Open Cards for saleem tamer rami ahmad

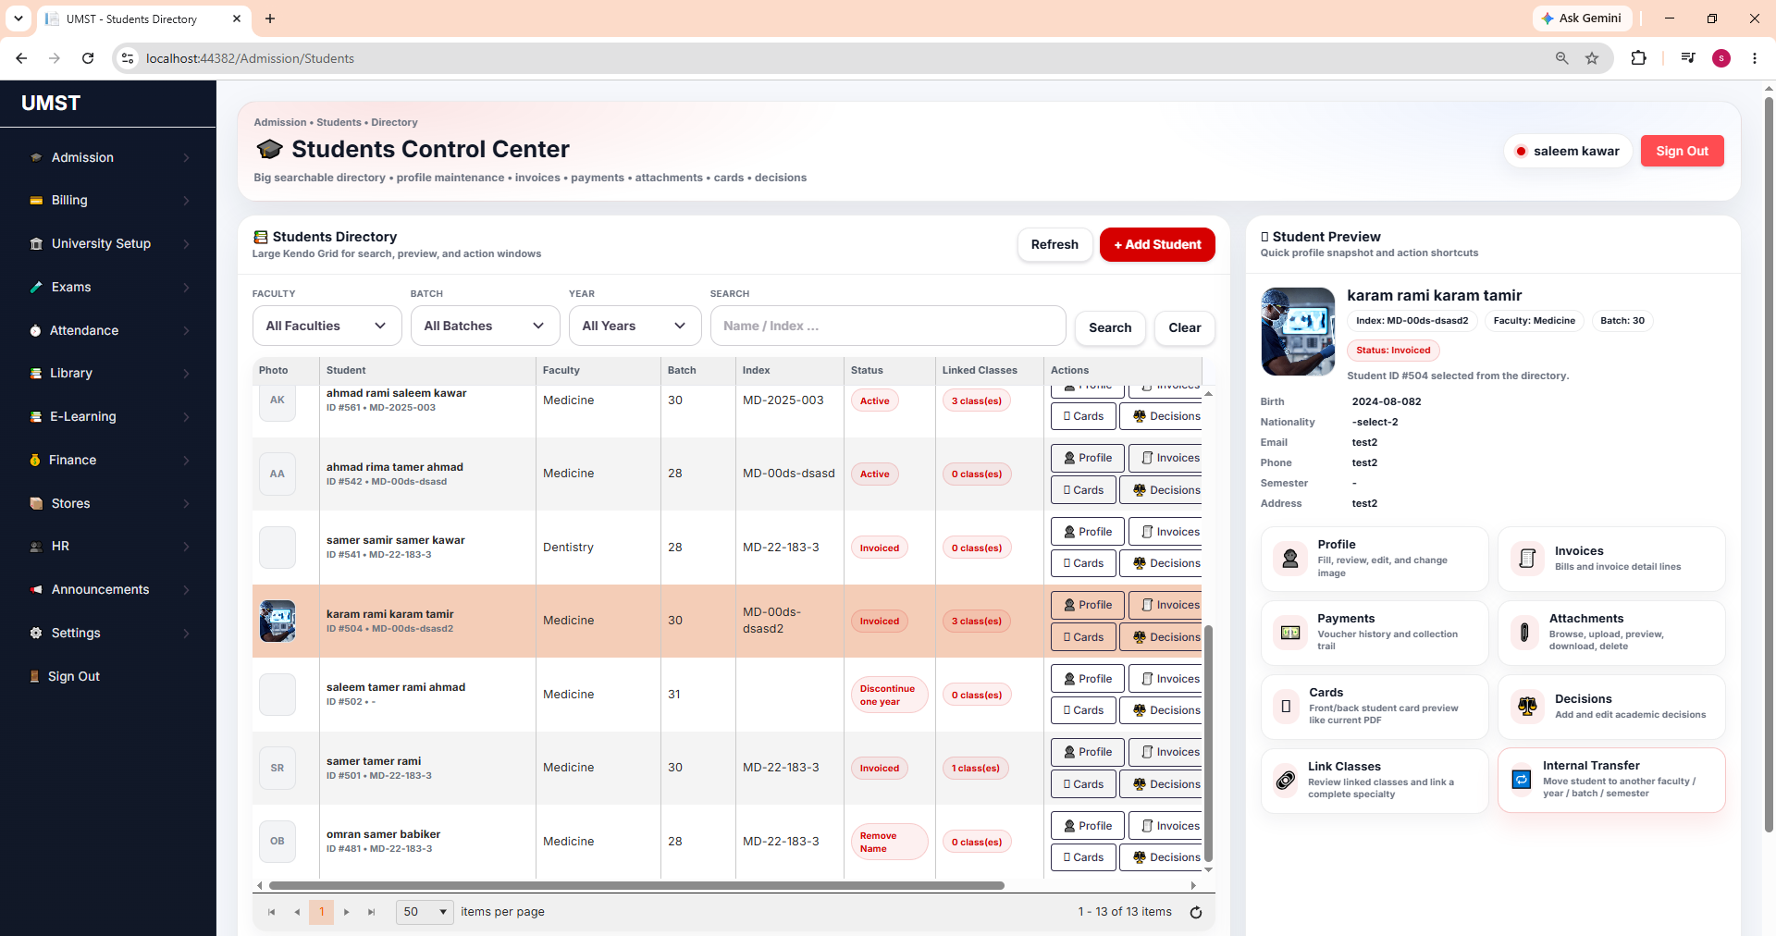1083,710
